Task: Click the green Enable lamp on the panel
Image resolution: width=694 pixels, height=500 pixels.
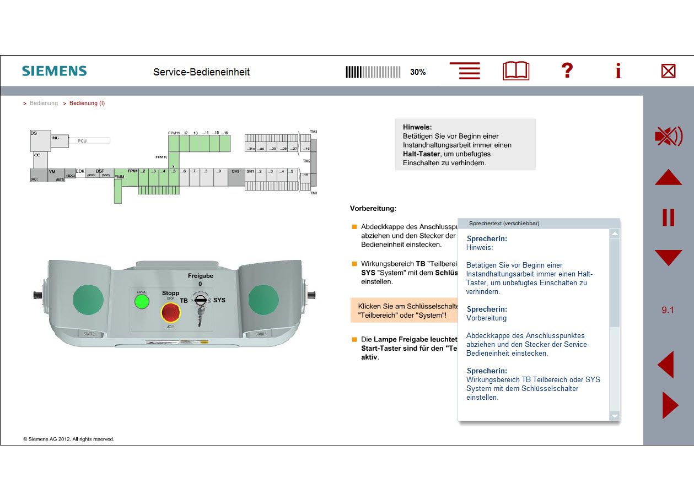Action: 142,301
